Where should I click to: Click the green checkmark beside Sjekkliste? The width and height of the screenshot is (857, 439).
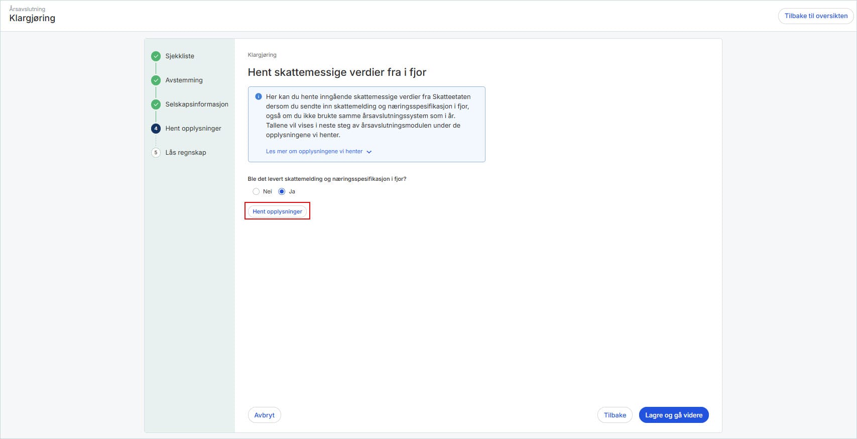click(x=156, y=56)
